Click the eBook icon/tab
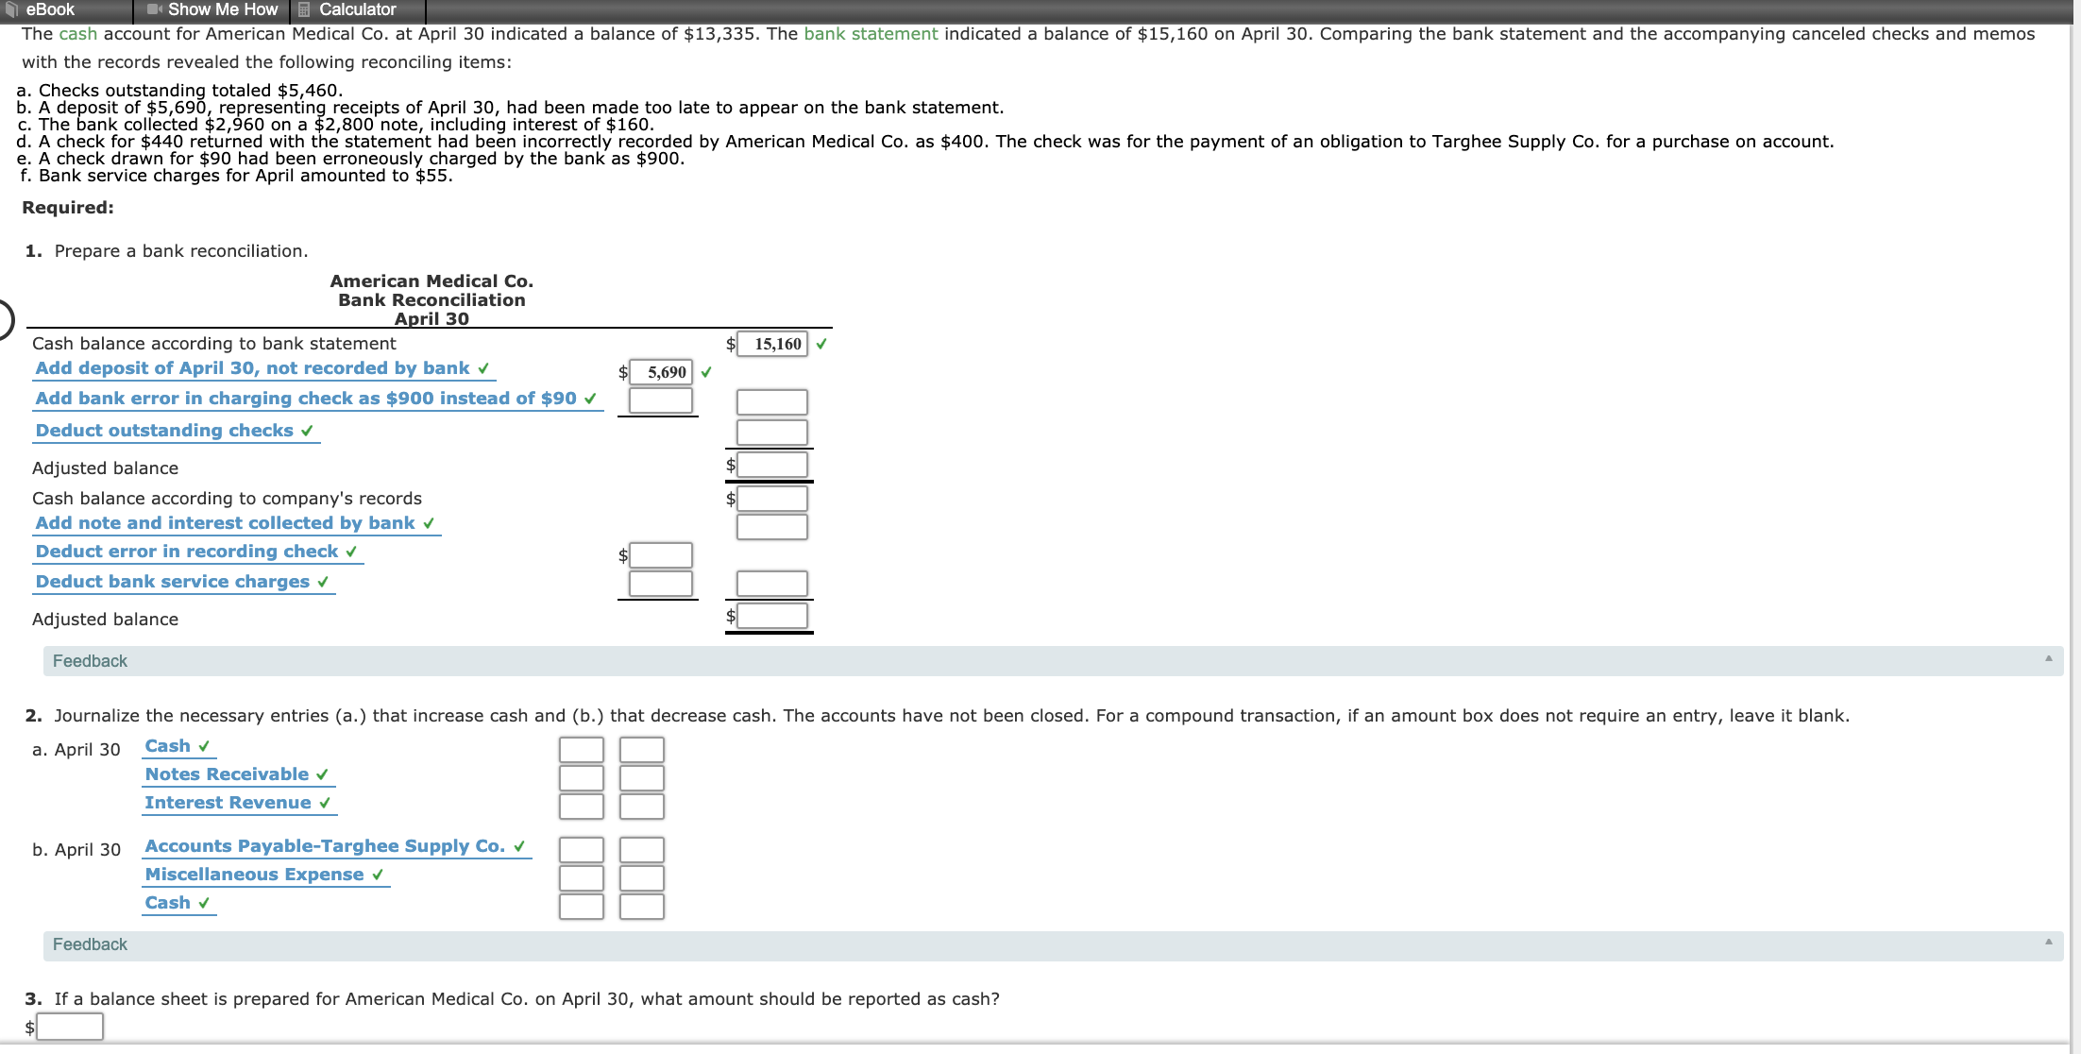The image size is (2081, 1054). point(54,9)
